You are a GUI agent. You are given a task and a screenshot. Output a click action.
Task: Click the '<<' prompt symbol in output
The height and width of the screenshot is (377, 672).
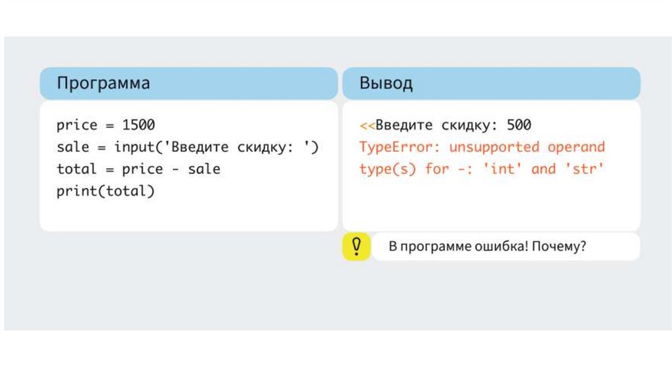(x=366, y=125)
